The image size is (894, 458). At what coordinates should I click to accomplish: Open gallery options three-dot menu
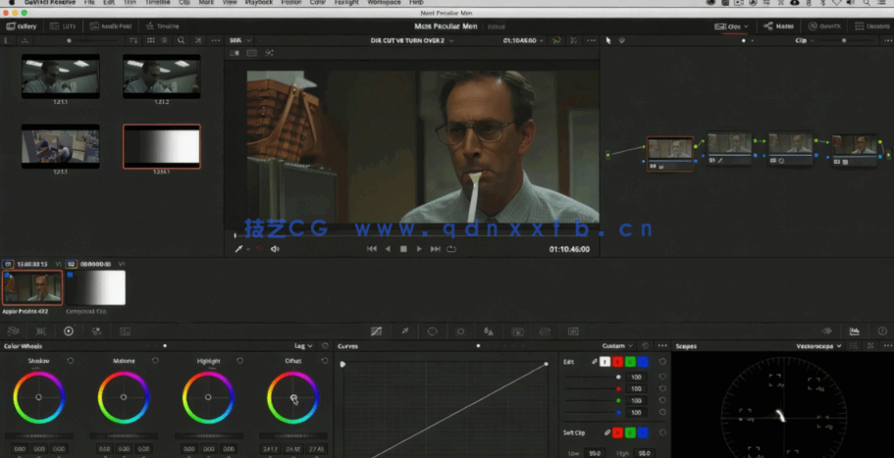216,40
